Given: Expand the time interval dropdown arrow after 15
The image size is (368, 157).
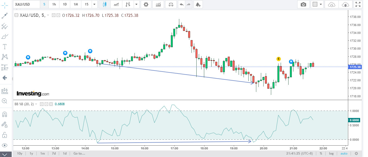Looking at the screenshot, I should 94,4.
